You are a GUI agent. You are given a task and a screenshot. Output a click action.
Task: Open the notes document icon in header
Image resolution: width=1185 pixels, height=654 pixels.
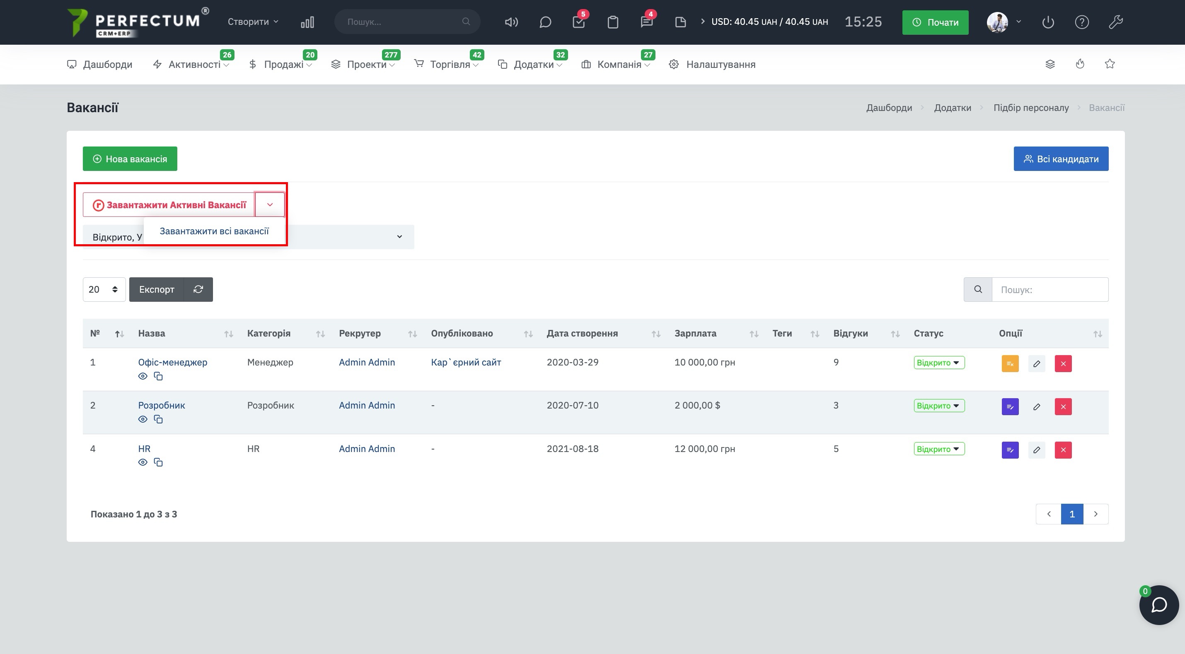click(x=680, y=22)
